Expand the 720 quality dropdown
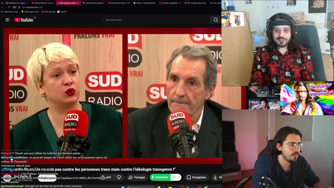 [x=176, y=177]
